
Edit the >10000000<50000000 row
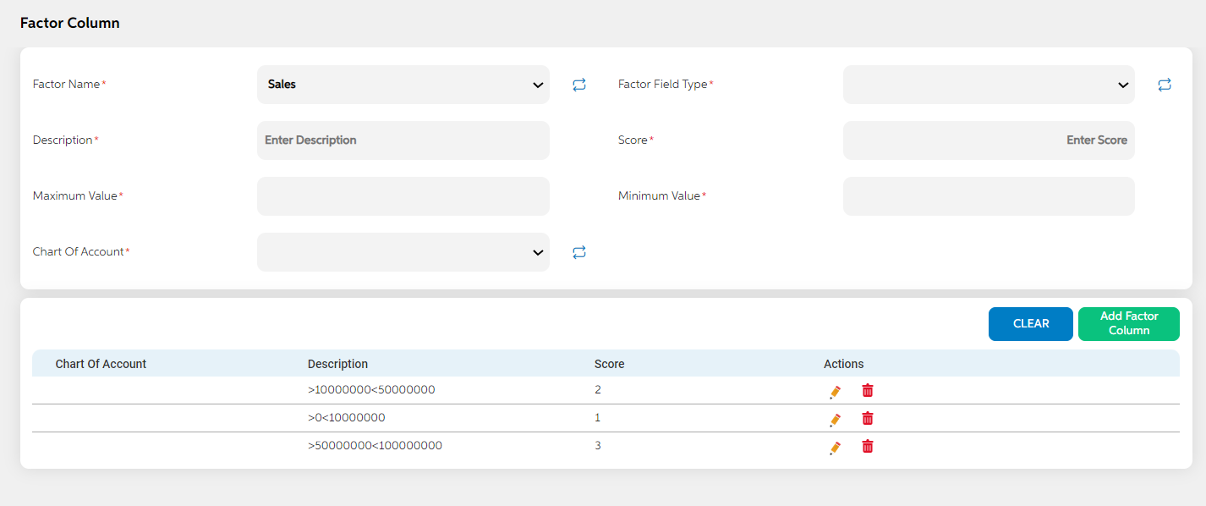pos(835,391)
